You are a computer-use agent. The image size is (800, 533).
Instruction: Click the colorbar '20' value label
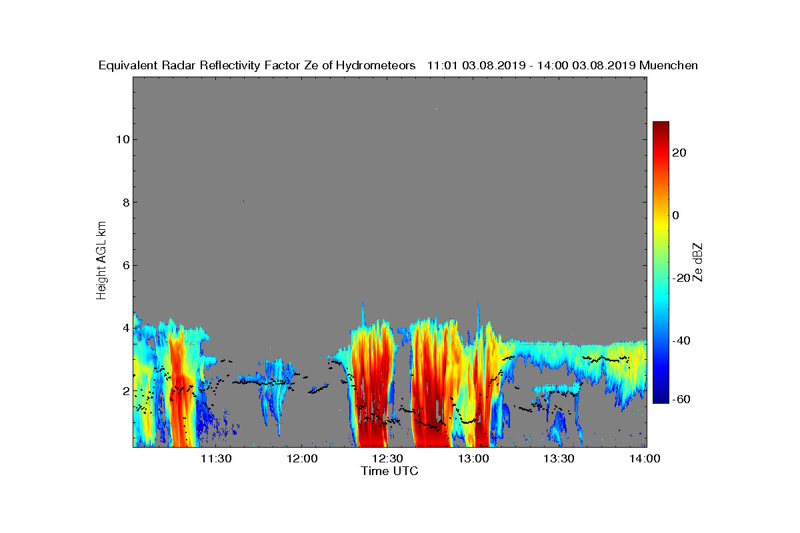click(x=680, y=153)
